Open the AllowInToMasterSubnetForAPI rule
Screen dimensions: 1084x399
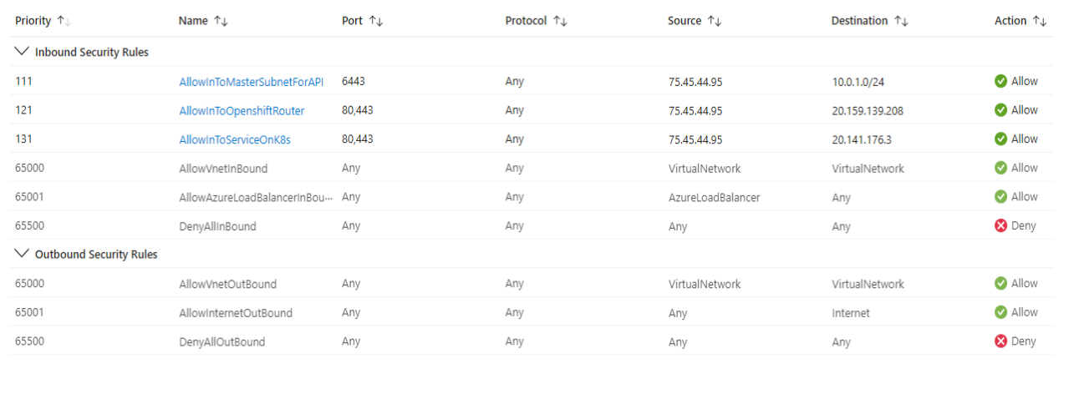click(251, 82)
